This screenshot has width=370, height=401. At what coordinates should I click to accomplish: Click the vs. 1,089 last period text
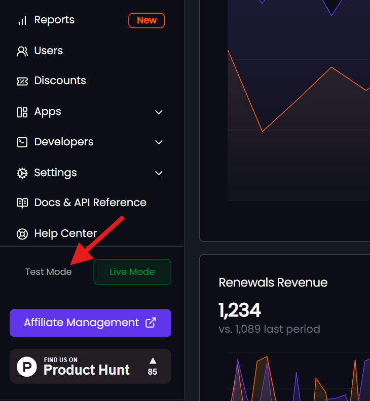coord(269,329)
